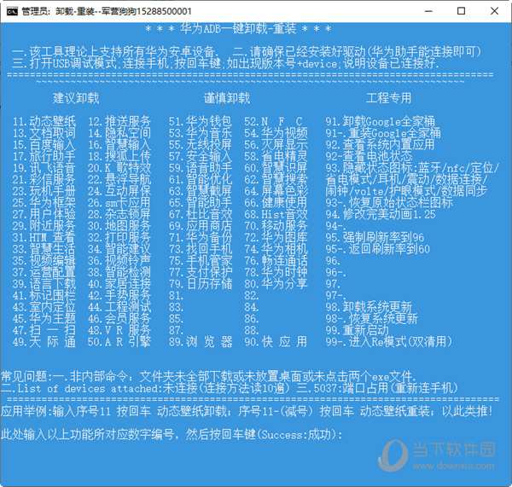This screenshot has width=512, height=487.
Task: Select entry 99-.进入Re模式(双清用)
Action: point(389,342)
